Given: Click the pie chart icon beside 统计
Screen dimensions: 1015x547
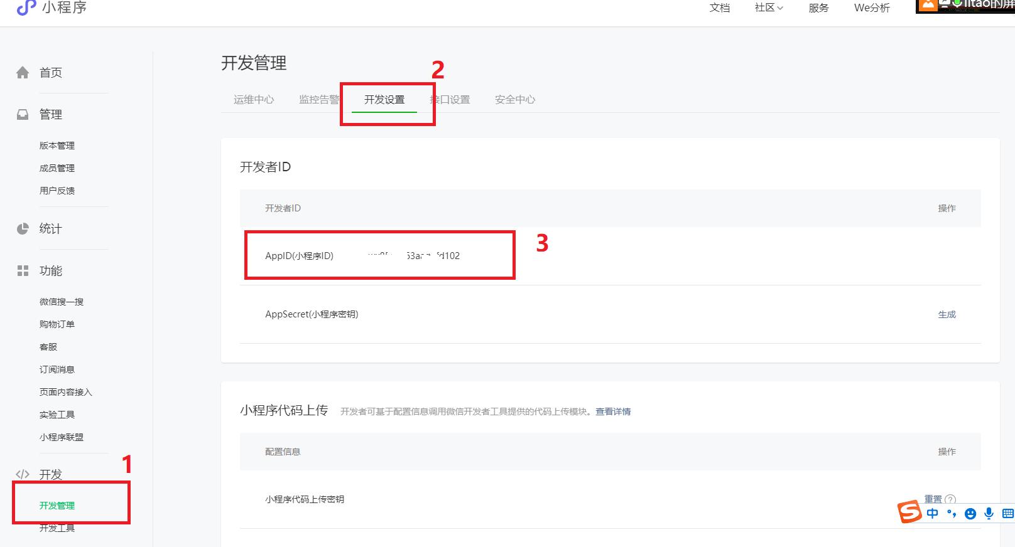Looking at the screenshot, I should (x=23, y=228).
